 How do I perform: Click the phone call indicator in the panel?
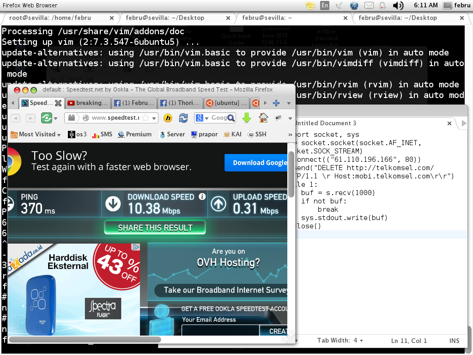coord(339,6)
